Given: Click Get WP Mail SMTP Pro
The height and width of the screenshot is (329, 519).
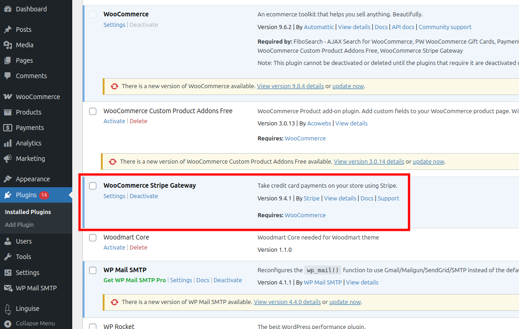Looking at the screenshot, I should 135,280.
